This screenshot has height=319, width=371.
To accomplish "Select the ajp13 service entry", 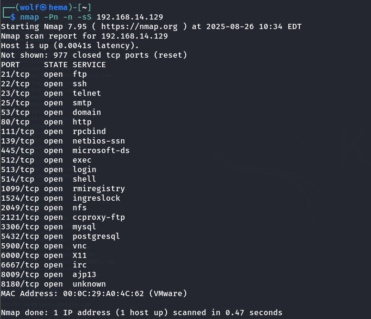I will pyautogui.click(x=84, y=275).
